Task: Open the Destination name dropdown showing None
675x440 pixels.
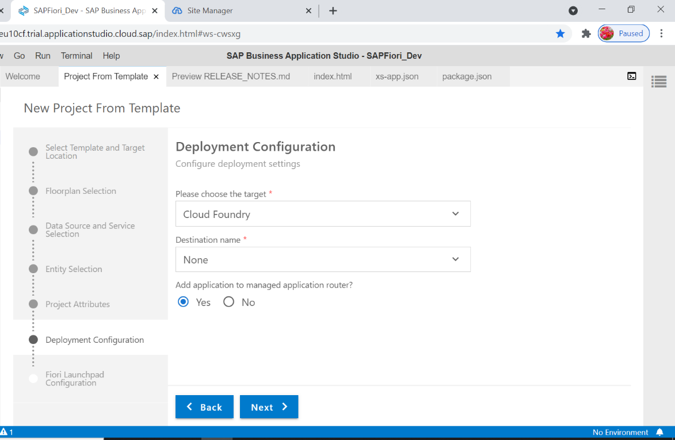Action: tap(323, 259)
